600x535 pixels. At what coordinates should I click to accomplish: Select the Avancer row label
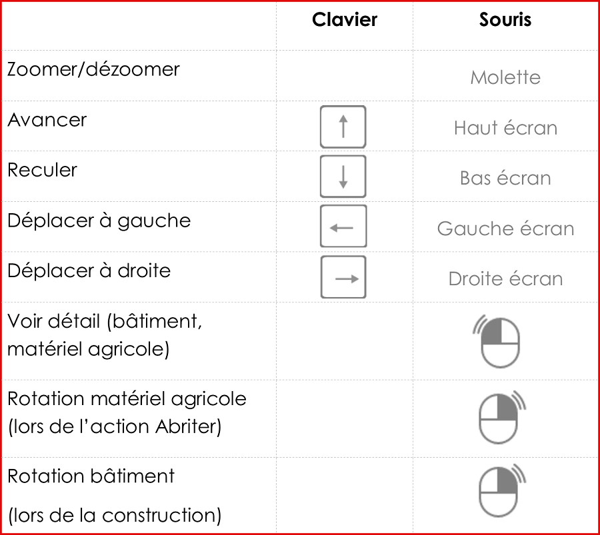point(47,120)
